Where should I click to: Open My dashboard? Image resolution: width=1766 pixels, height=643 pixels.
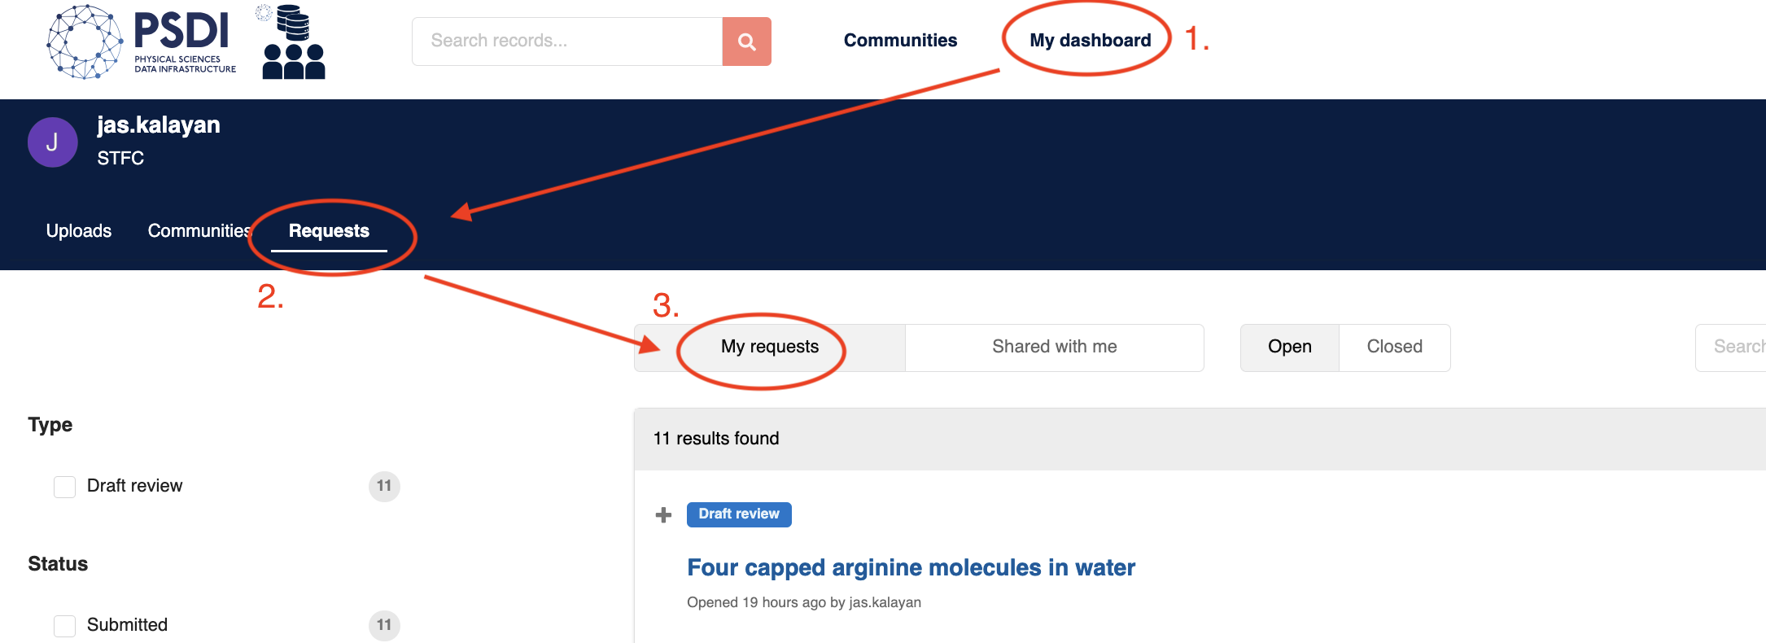(x=1090, y=41)
